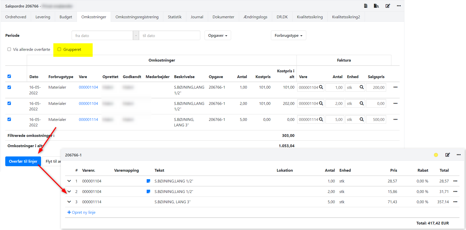Click the Opgave column header

click(x=216, y=77)
